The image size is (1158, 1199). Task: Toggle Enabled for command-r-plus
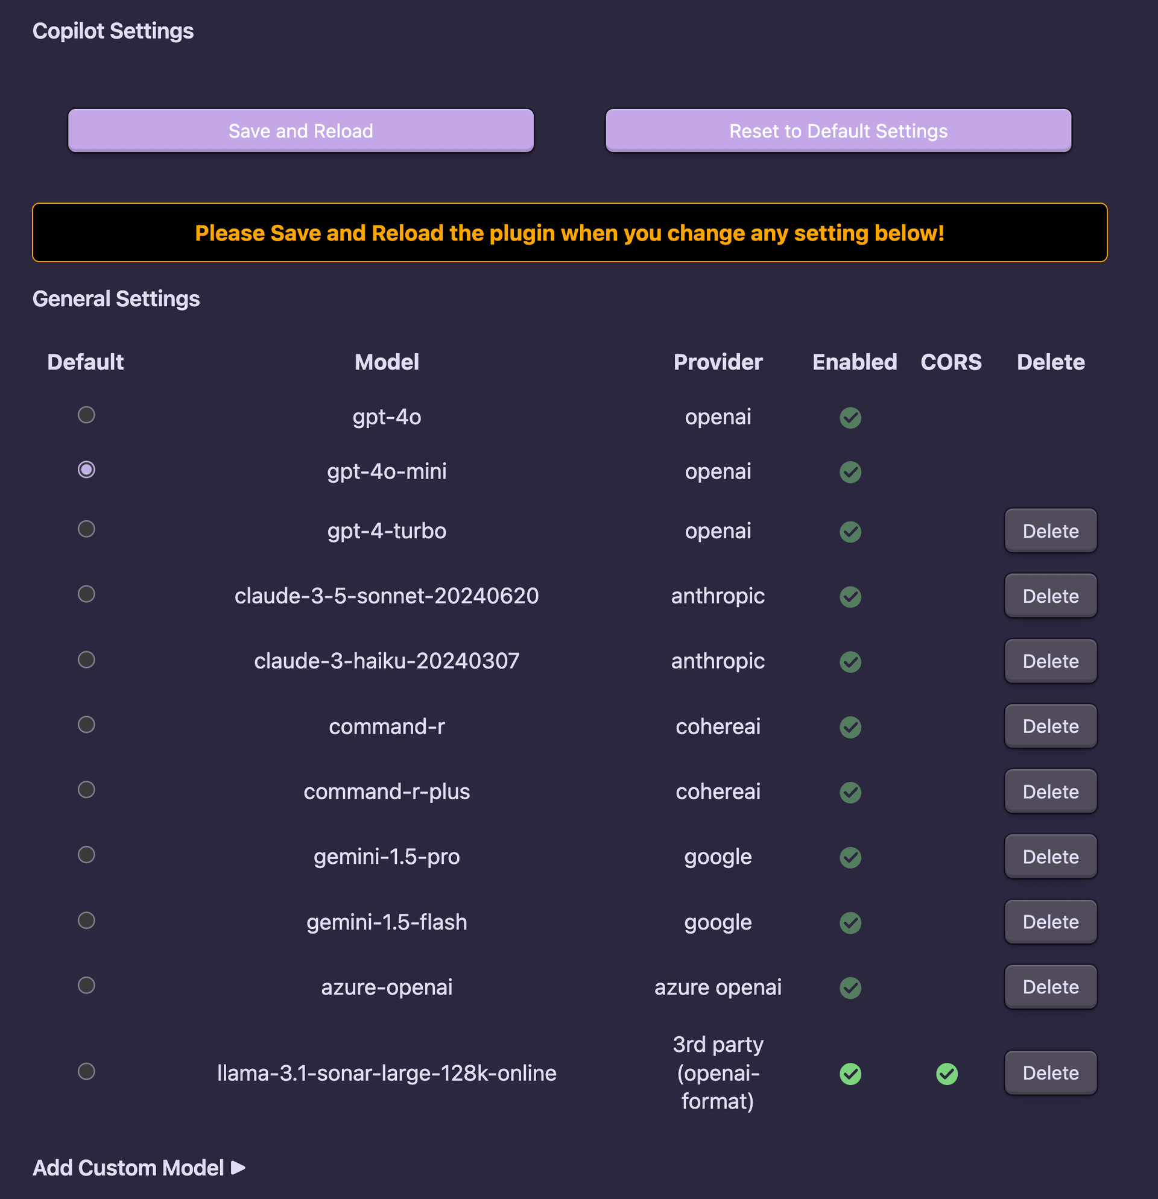[x=850, y=791]
